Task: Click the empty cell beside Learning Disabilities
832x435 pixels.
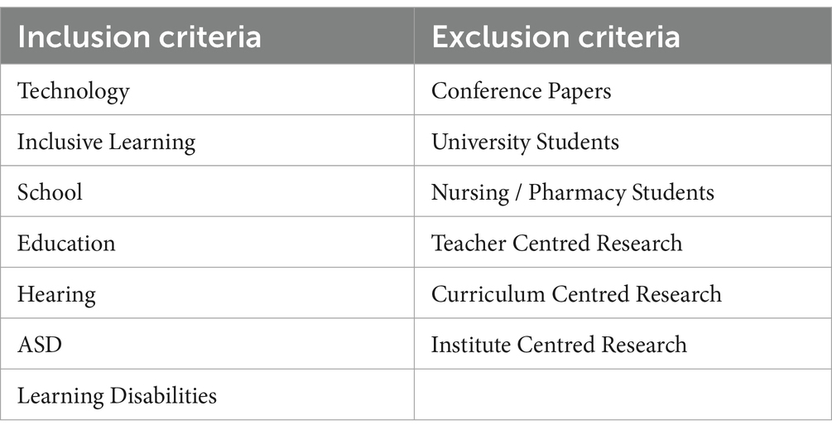Action: click(x=623, y=395)
